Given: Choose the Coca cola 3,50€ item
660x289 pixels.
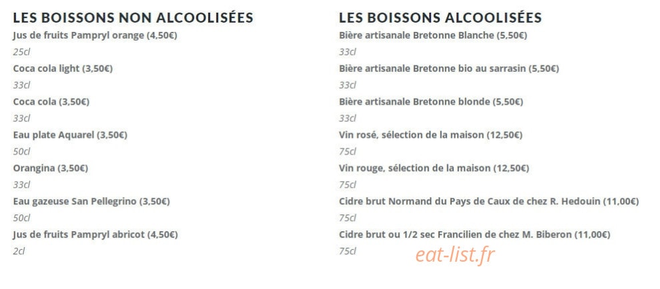Looking at the screenshot, I should (x=51, y=102).
